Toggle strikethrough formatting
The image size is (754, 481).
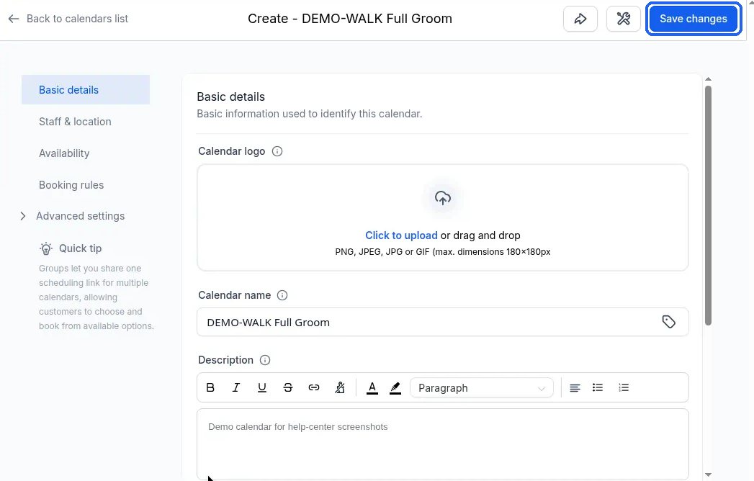pyautogui.click(x=288, y=387)
